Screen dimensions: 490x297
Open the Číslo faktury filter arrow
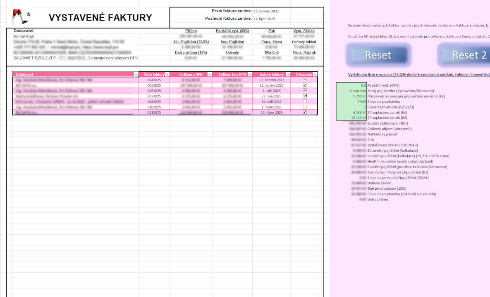167,75
